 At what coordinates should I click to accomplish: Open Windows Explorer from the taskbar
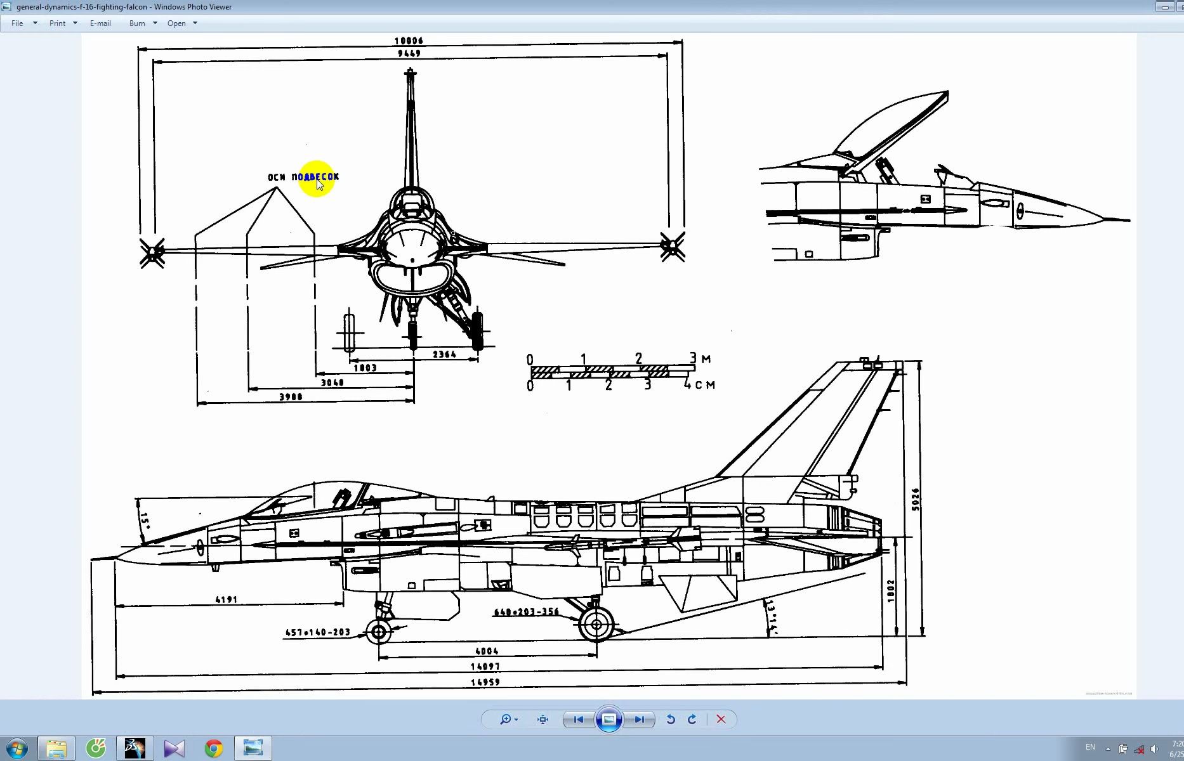coord(56,748)
